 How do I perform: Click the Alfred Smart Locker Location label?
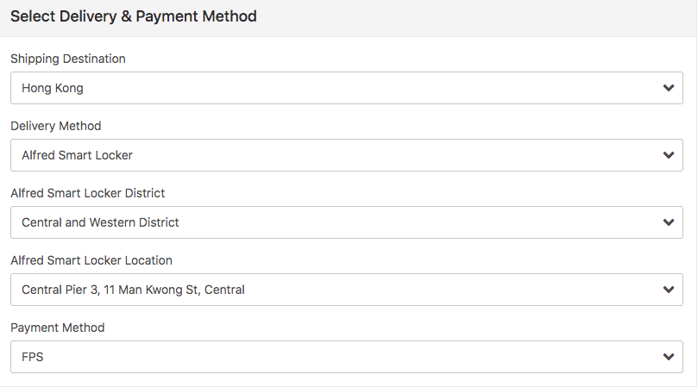(91, 260)
